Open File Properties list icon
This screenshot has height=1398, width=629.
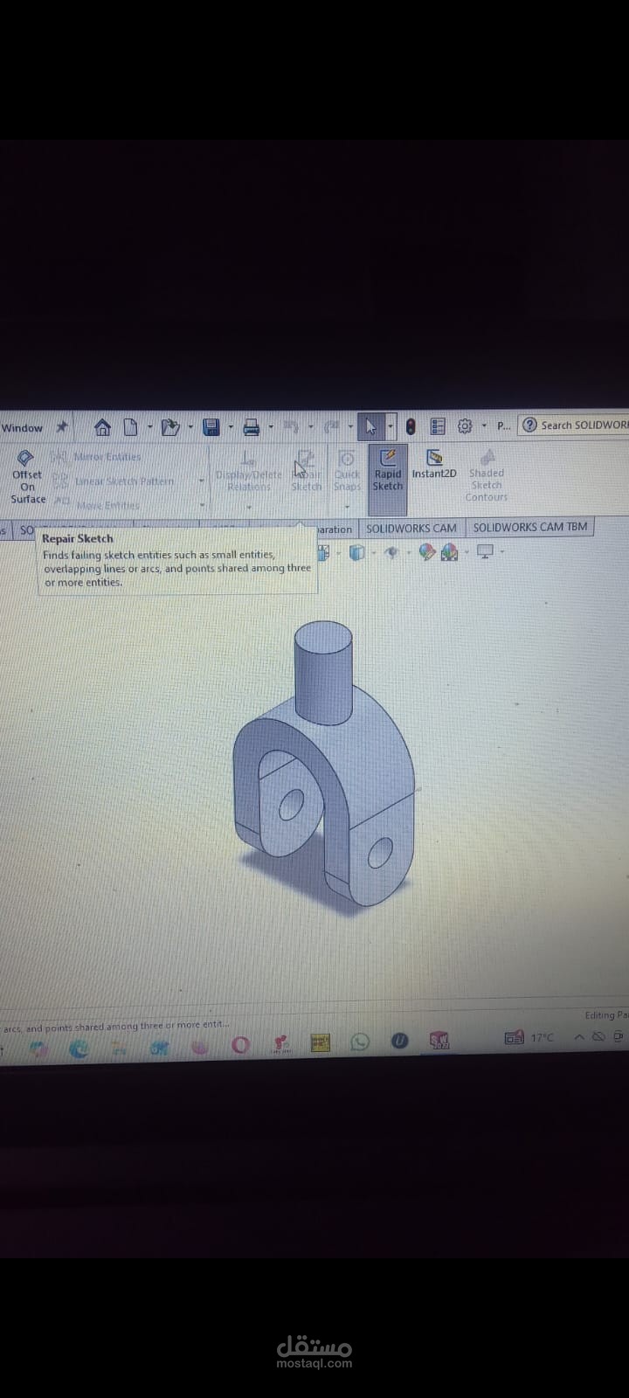439,426
